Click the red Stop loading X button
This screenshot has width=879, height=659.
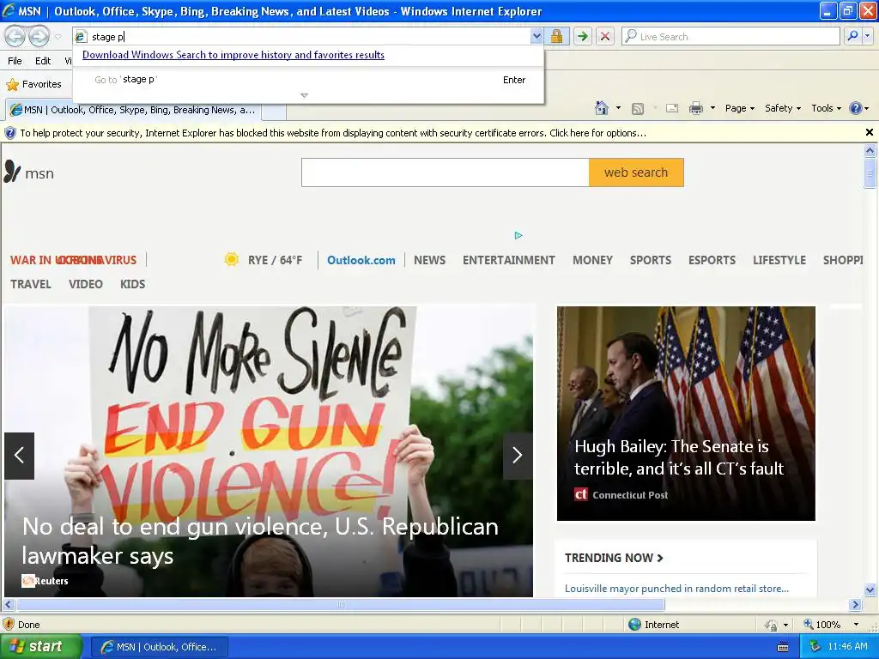(605, 36)
